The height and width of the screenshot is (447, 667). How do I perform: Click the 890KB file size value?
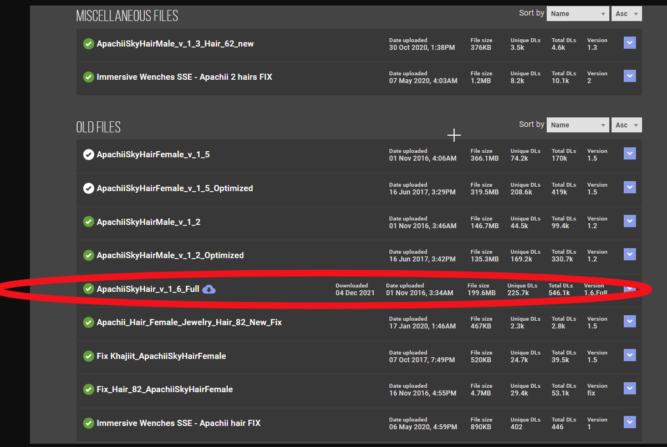click(481, 427)
